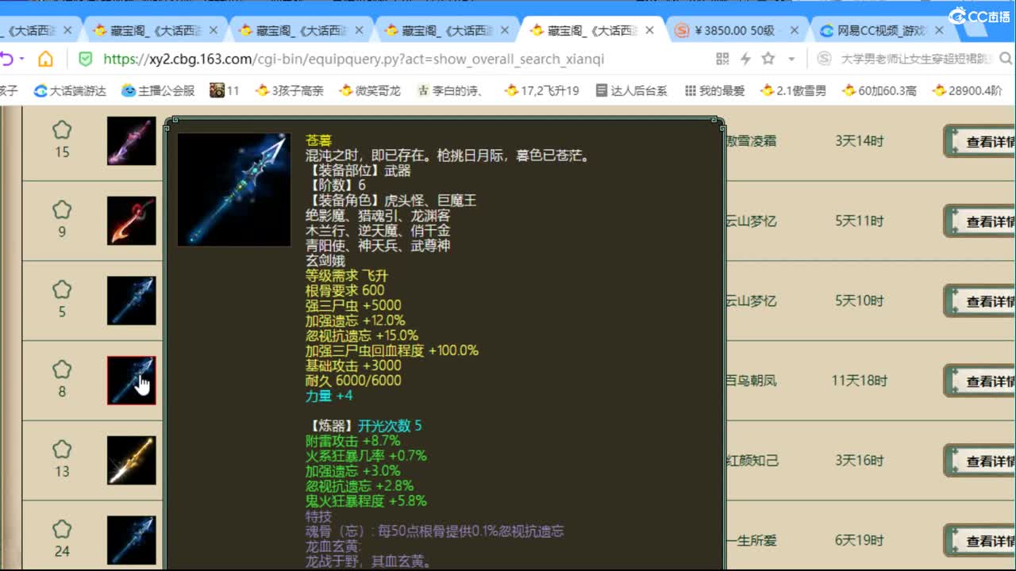1016x571 pixels.
Task: Click 查看详情 button for 百鸟朝凤 row
Action: pos(980,381)
